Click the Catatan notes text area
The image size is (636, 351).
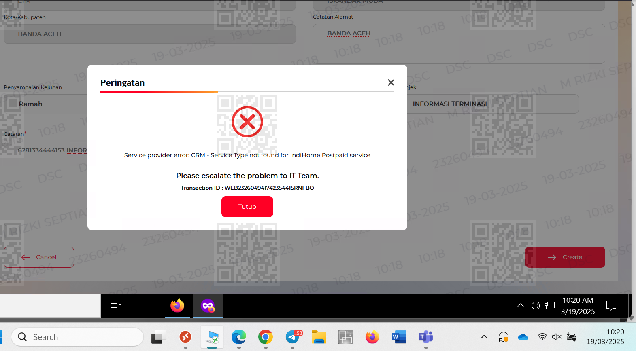[46, 183]
